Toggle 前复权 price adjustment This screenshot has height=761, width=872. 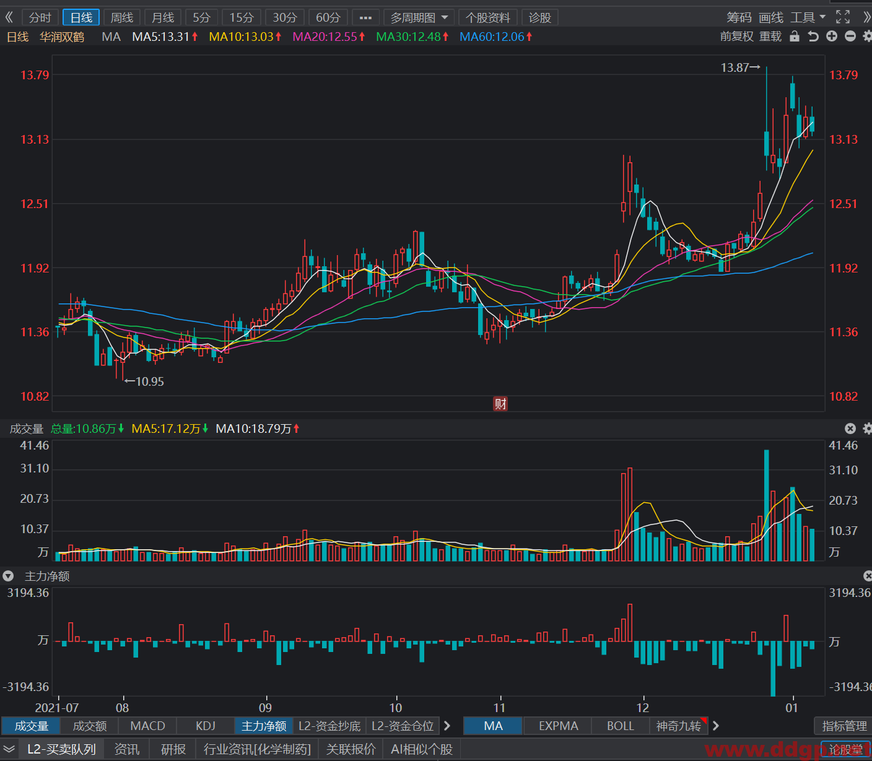[737, 37]
